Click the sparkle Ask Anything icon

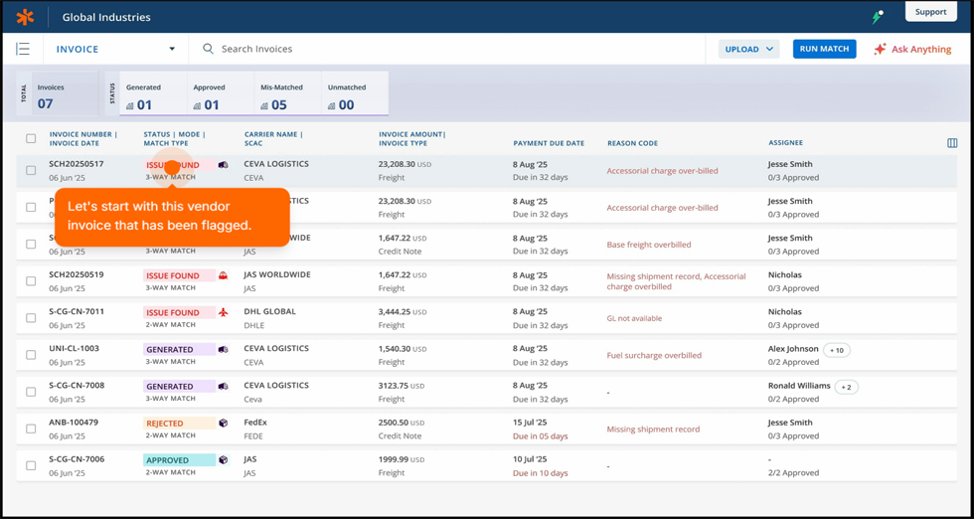[x=880, y=49]
